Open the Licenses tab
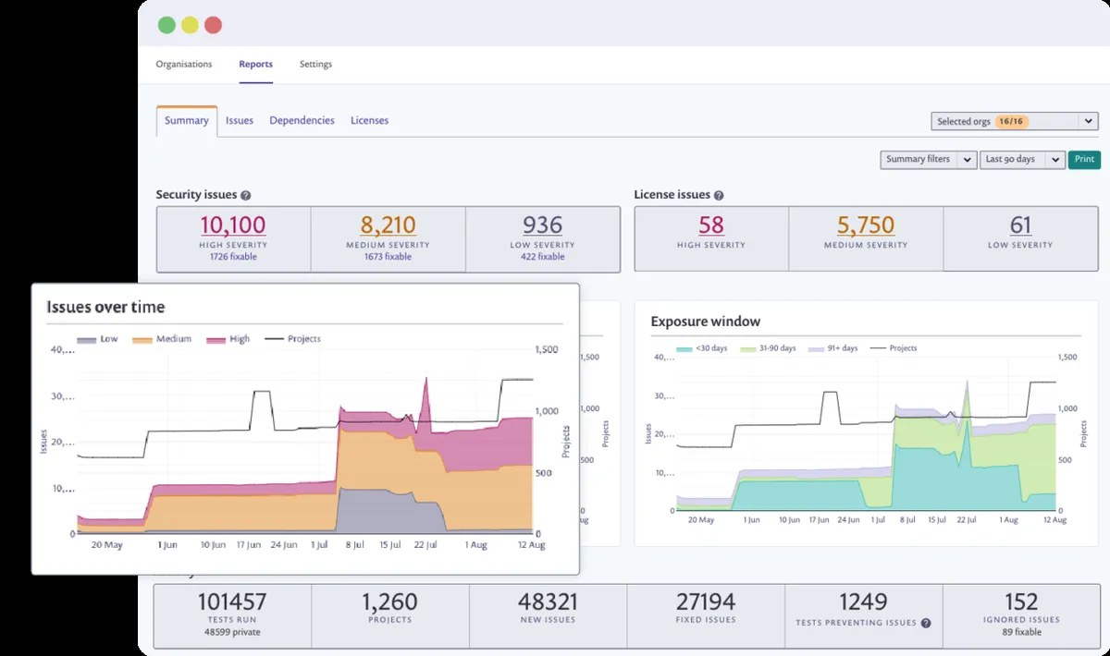Image resolution: width=1110 pixels, height=656 pixels. point(369,121)
